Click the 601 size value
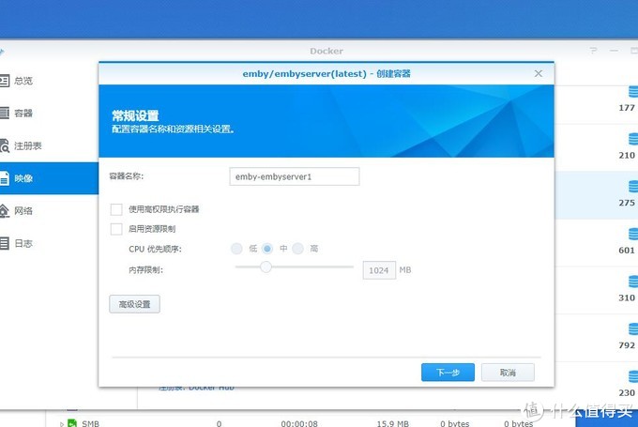The image size is (638, 427). click(x=627, y=251)
